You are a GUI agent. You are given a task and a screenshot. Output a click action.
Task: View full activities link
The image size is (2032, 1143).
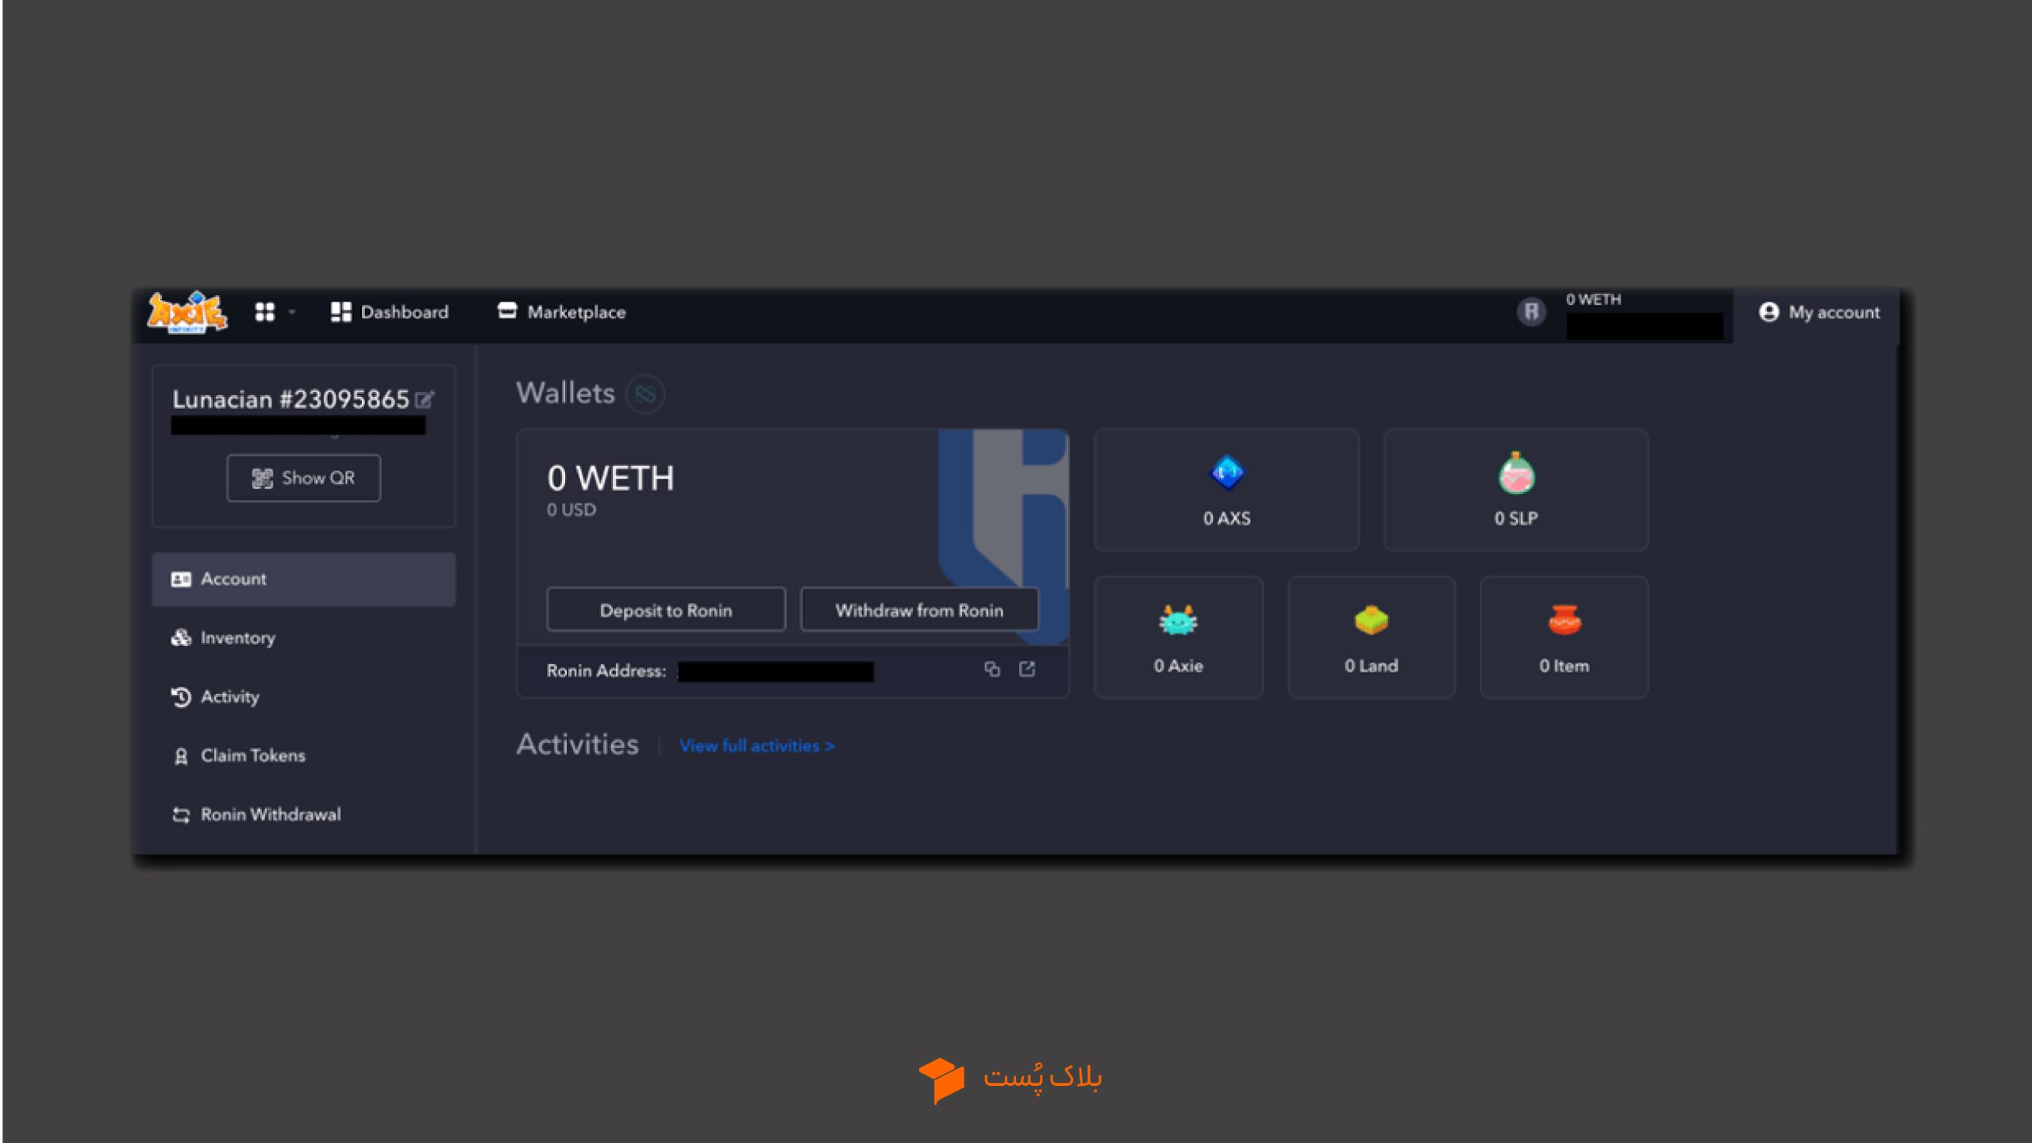coord(756,746)
